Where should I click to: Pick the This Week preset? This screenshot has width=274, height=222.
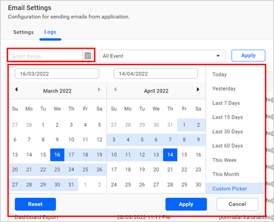click(224, 160)
